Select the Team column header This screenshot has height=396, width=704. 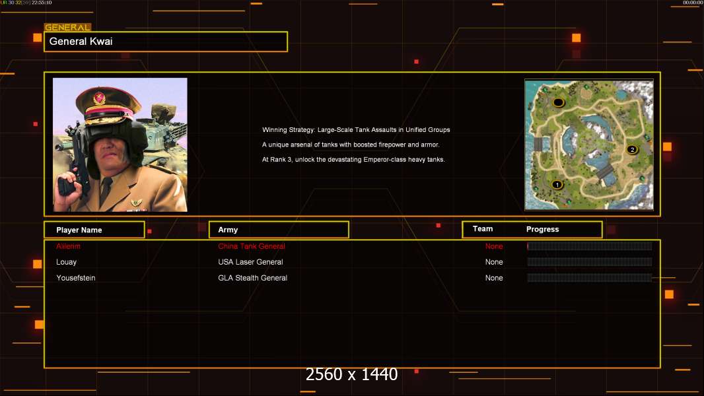[x=483, y=229]
